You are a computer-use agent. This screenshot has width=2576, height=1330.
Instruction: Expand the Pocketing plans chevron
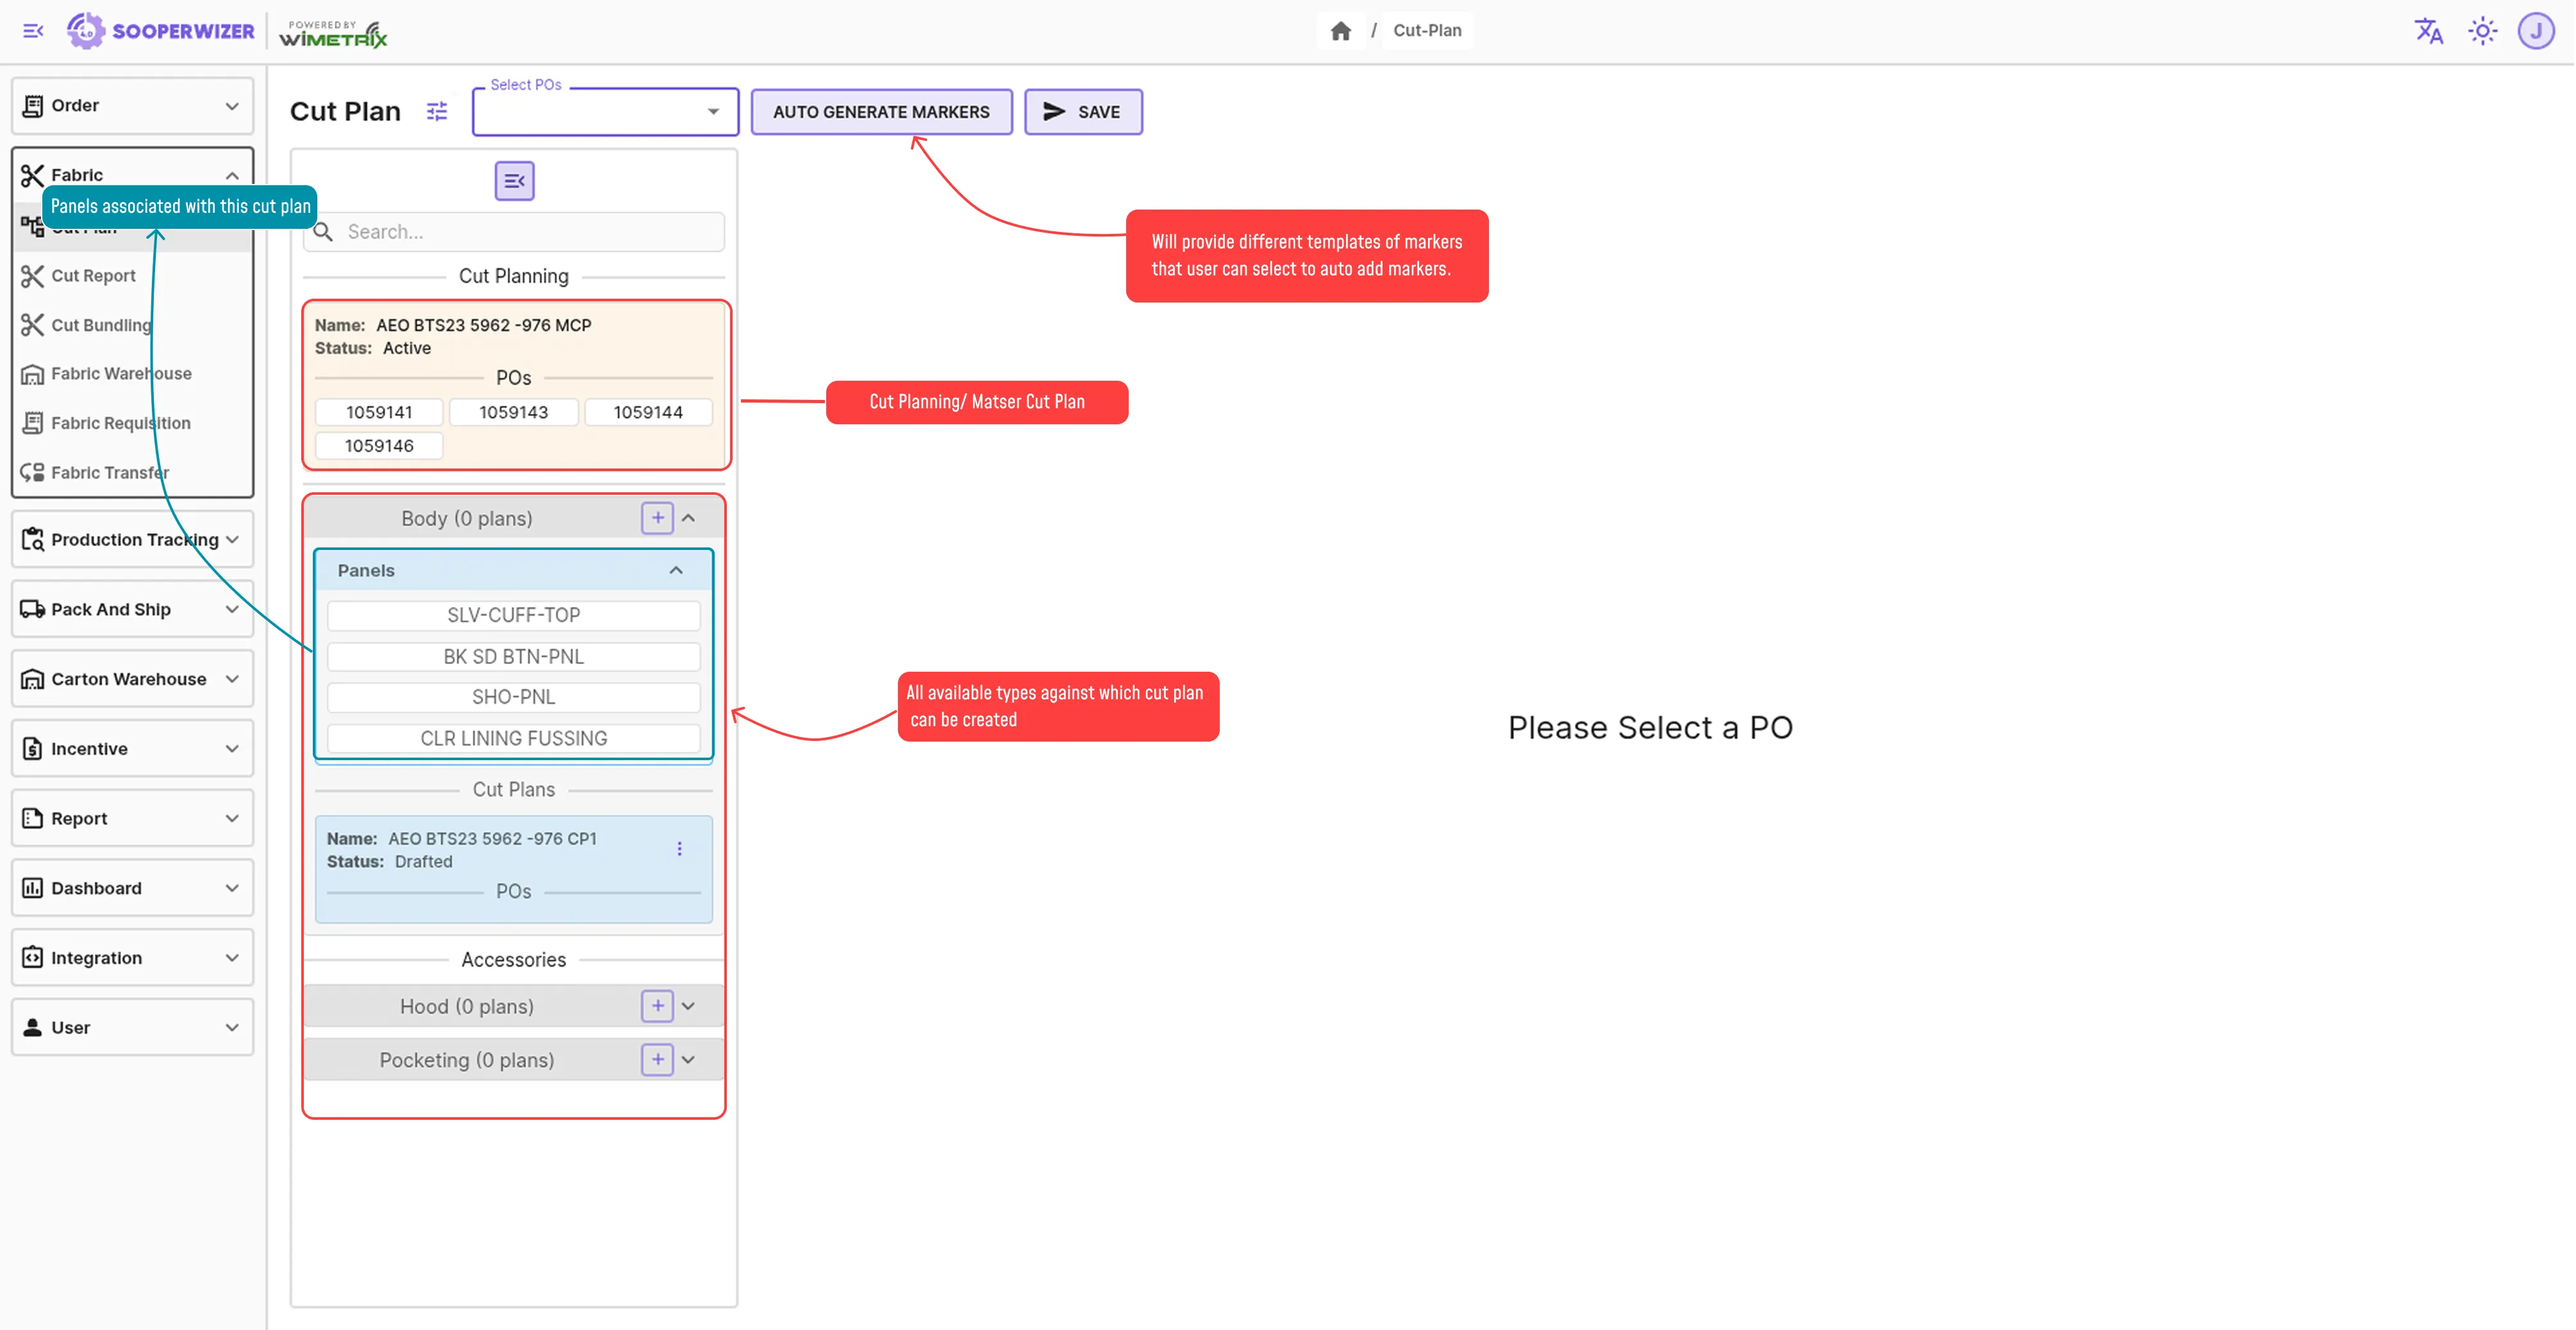point(688,1060)
